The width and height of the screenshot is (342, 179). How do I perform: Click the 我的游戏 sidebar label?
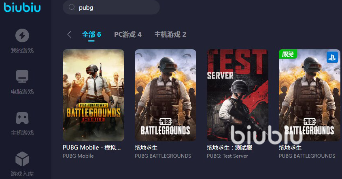coord(22,51)
